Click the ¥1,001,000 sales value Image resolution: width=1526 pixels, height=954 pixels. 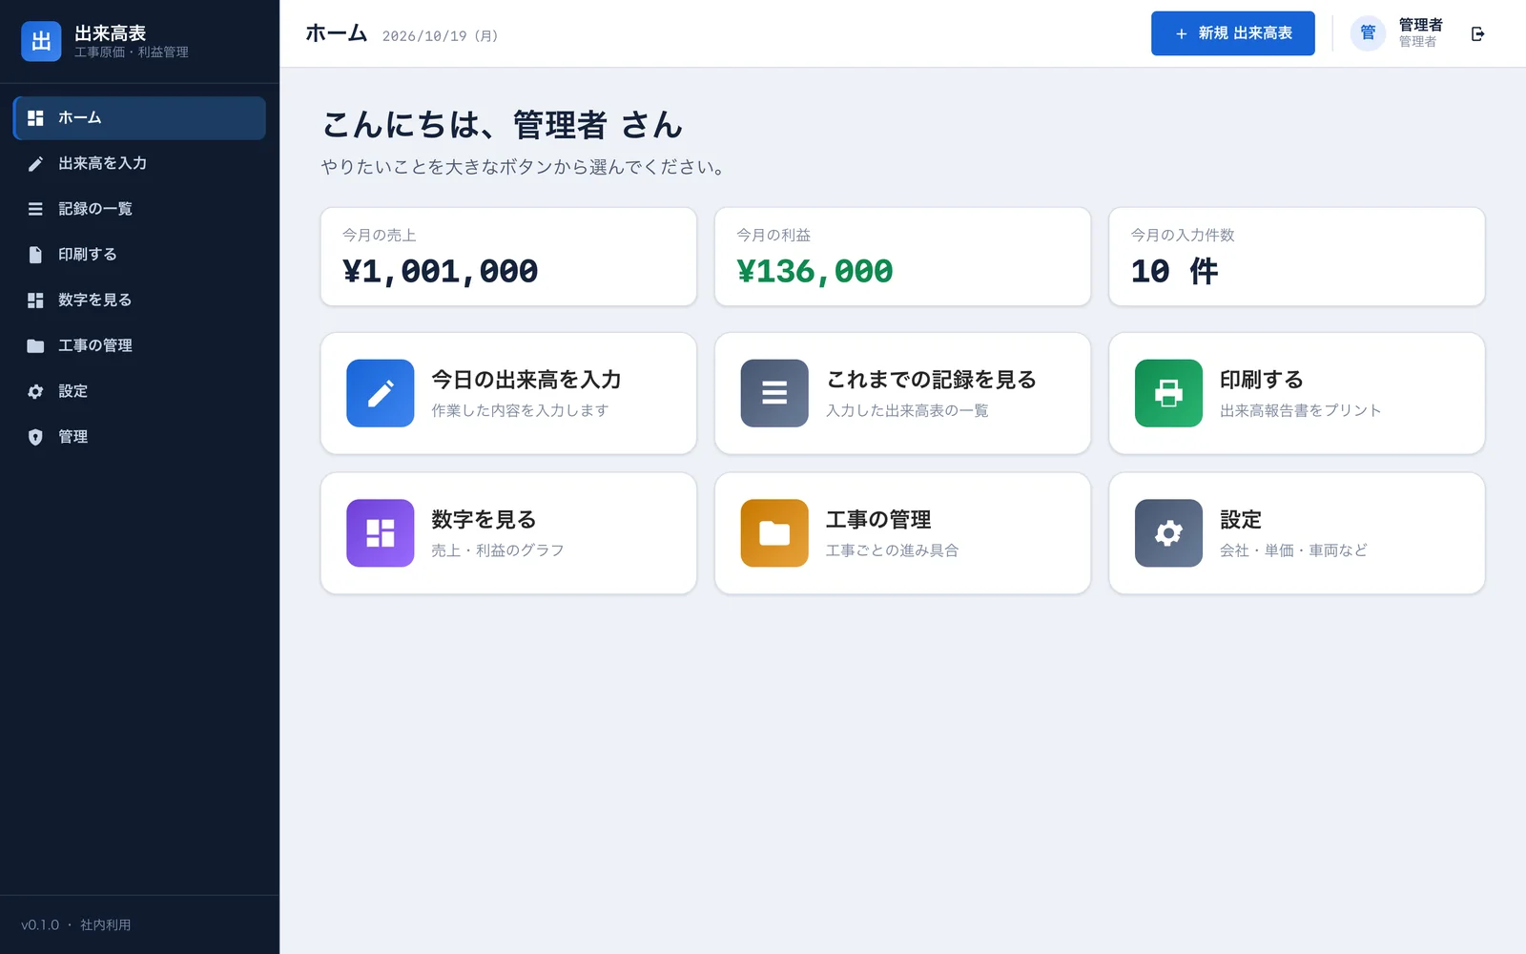[440, 272]
